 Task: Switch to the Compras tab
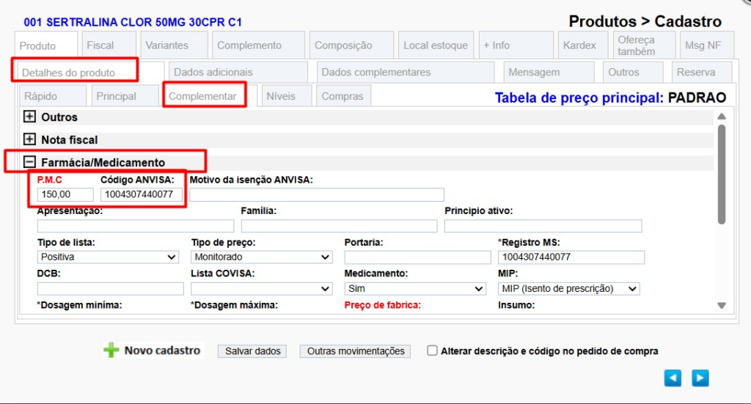(x=343, y=96)
